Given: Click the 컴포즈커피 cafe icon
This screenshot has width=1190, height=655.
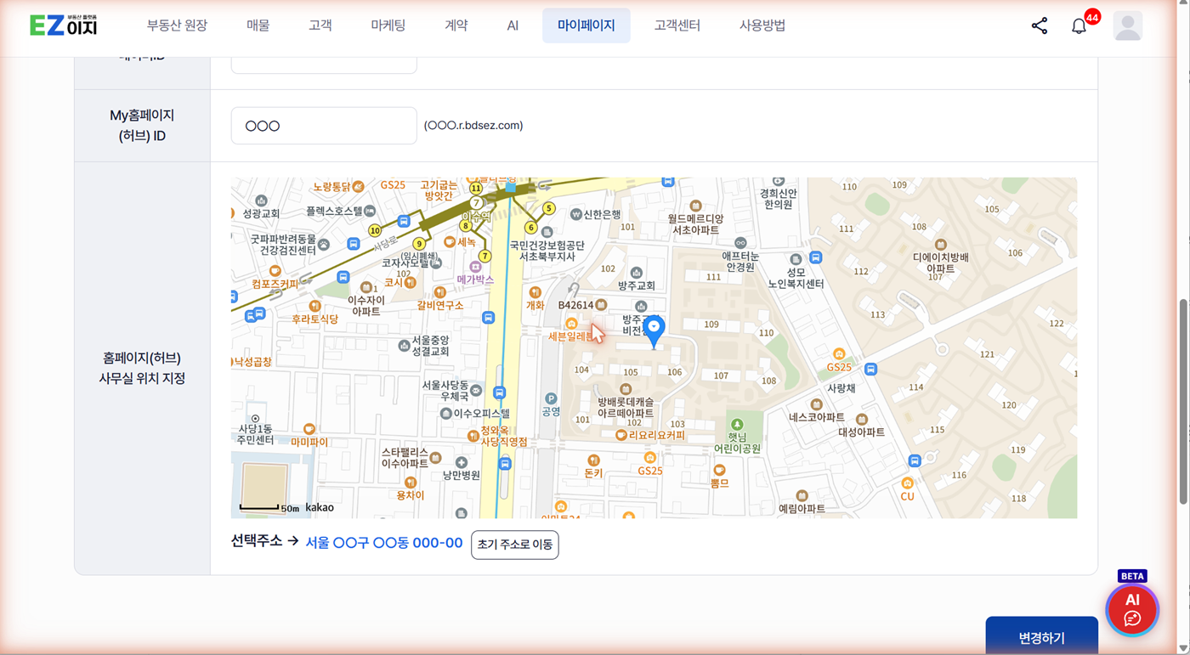Looking at the screenshot, I should (x=275, y=271).
